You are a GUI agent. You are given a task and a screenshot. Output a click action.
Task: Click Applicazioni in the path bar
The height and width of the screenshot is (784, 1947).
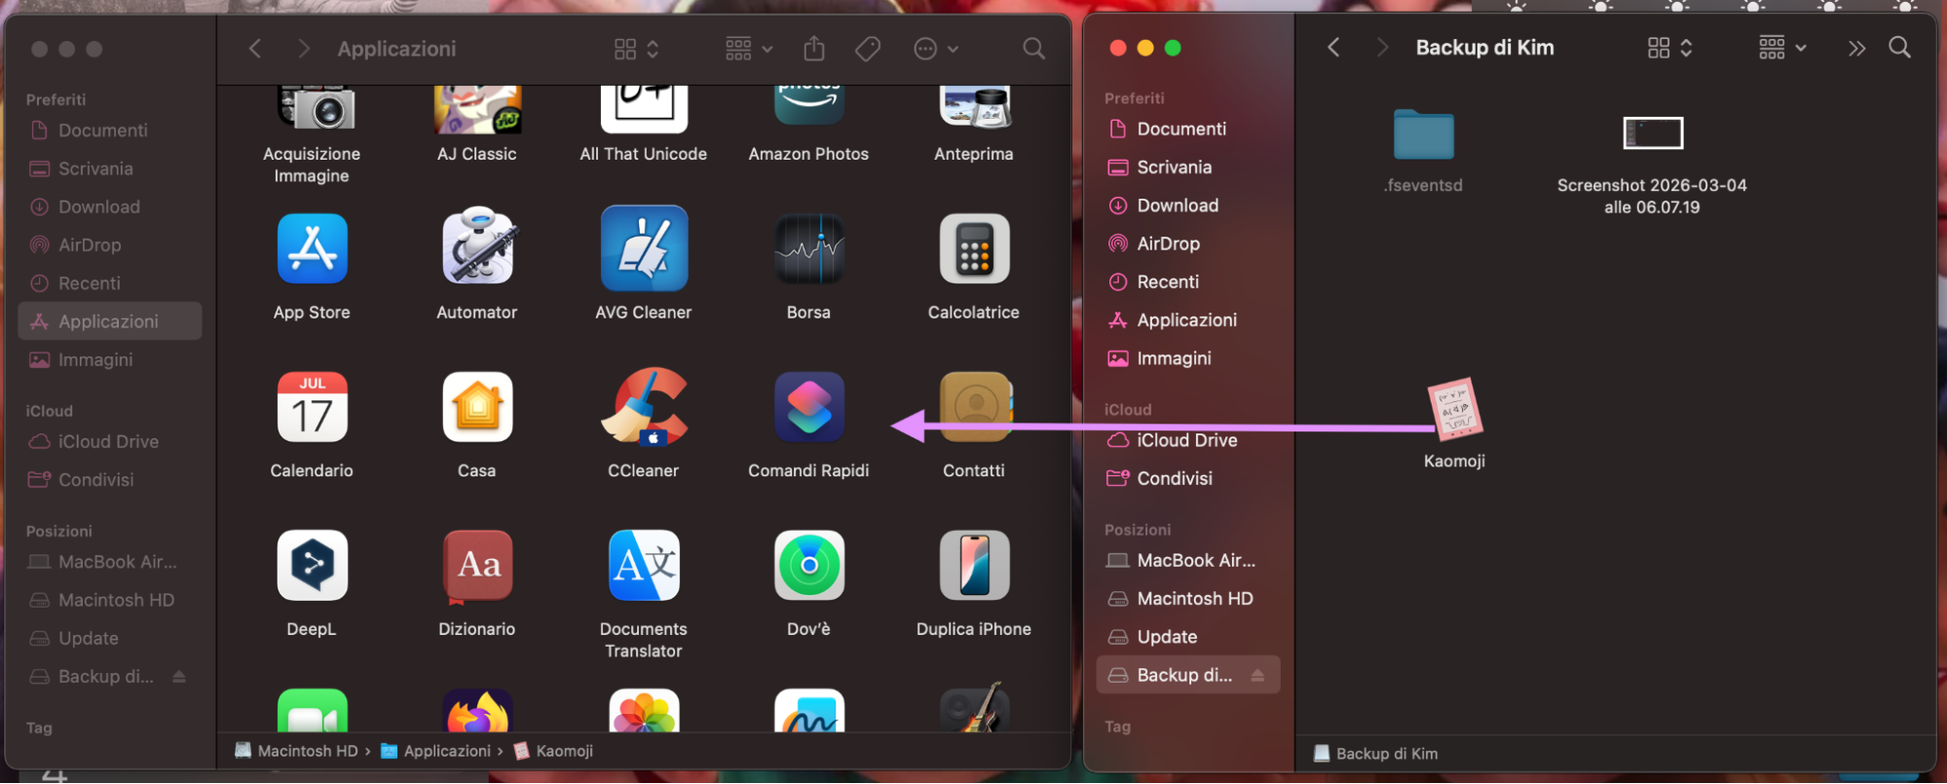tap(435, 751)
